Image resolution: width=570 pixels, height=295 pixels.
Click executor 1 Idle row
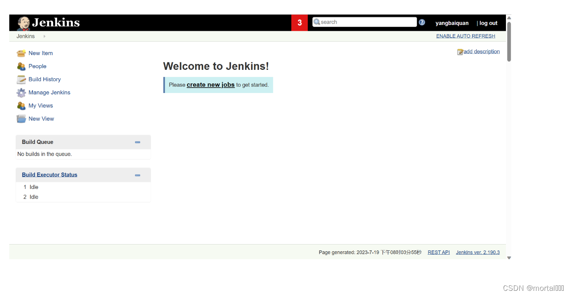[83, 187]
